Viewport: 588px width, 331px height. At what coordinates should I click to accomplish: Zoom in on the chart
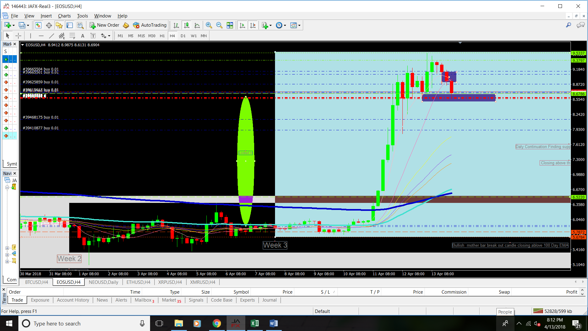pos(209,25)
